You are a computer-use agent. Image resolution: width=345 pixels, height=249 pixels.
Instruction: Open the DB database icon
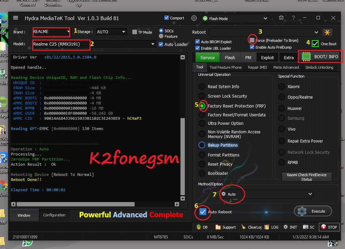tap(199, 227)
